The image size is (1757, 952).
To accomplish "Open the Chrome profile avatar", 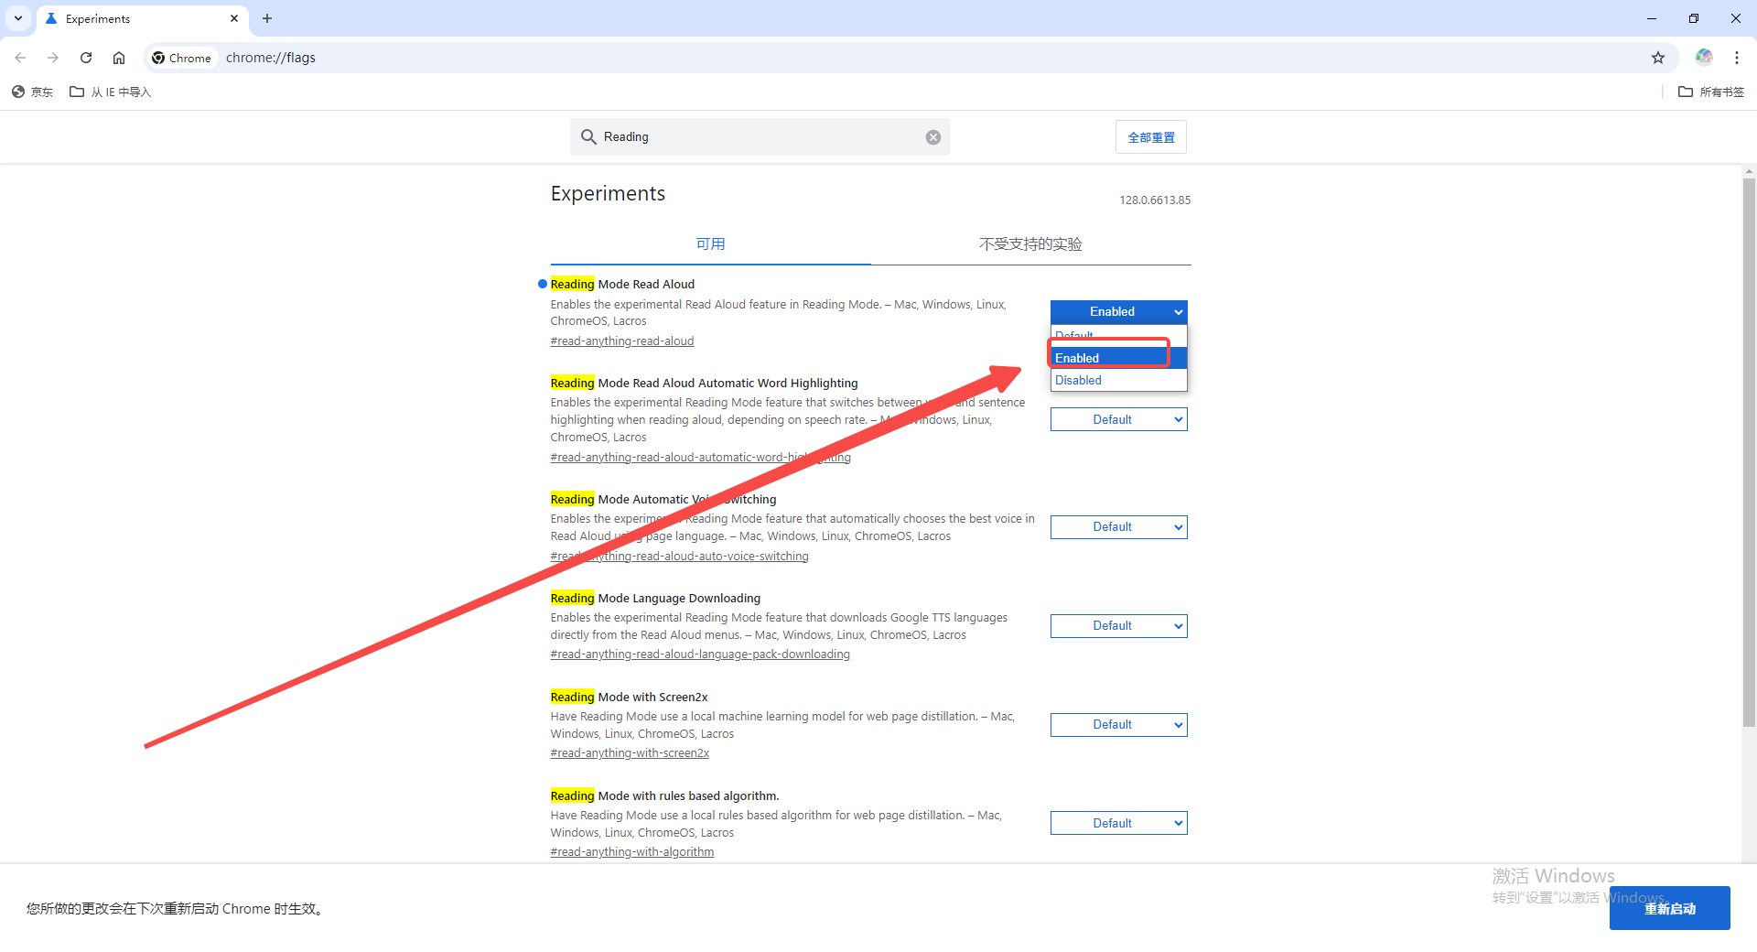I will (1704, 58).
